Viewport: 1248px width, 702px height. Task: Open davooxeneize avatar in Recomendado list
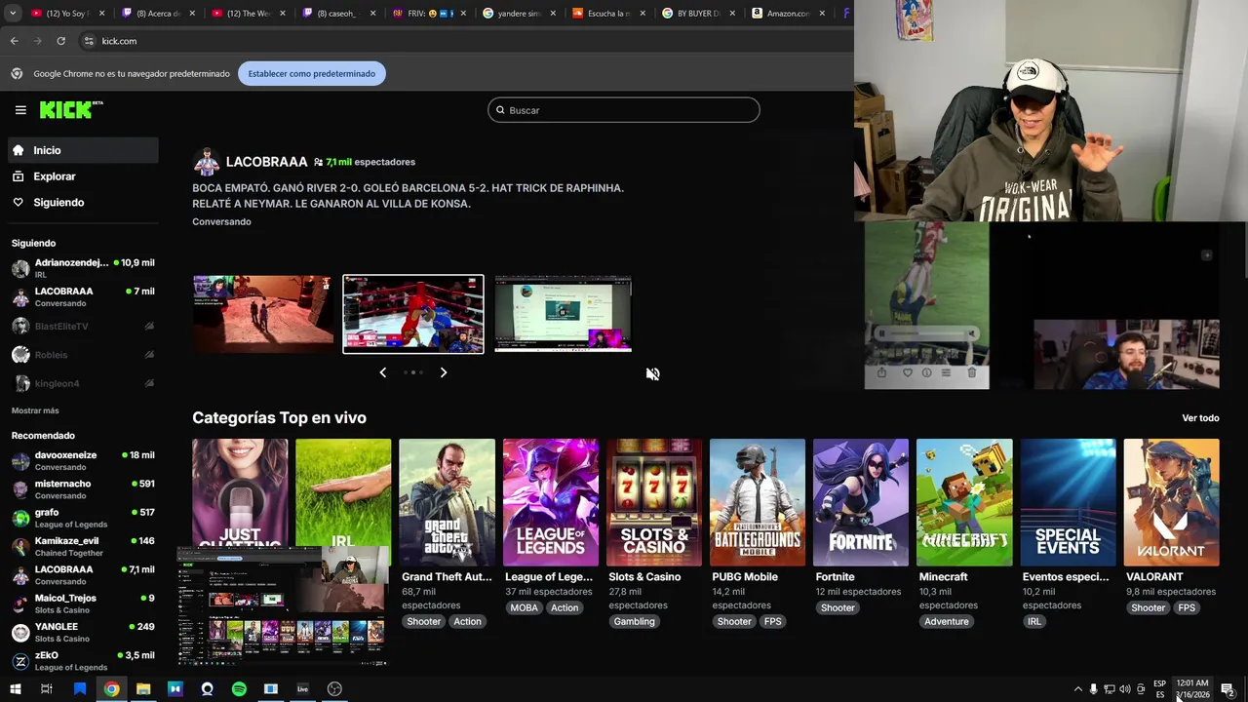[20, 461]
